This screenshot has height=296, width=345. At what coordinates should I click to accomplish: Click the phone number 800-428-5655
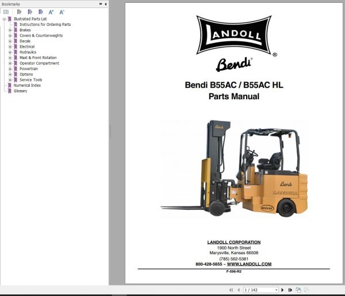209,264
